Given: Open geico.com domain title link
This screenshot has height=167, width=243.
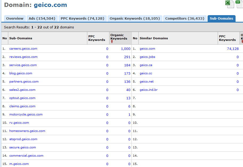Looking at the screenshot, I should pyautogui.click(x=50, y=5).
